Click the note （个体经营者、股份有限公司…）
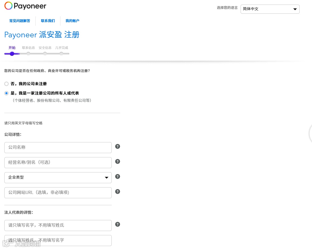Viewport: 312px width, 249px height. (52, 100)
